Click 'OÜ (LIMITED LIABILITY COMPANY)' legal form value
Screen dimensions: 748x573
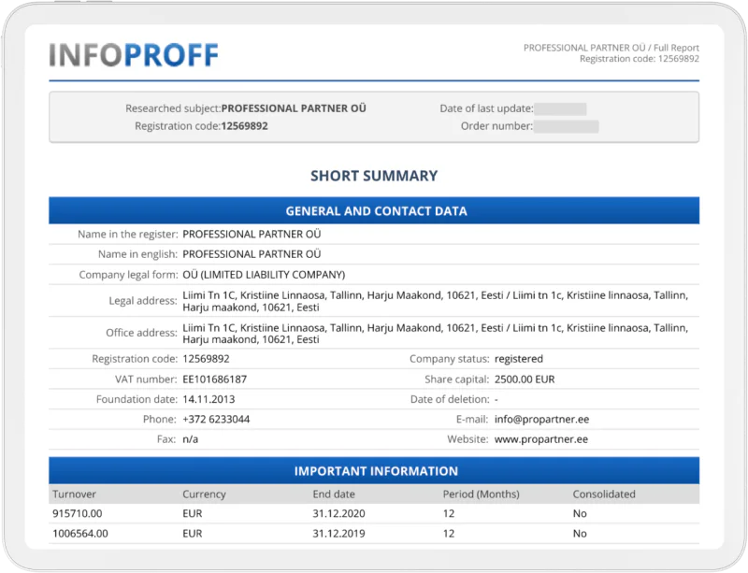(264, 275)
